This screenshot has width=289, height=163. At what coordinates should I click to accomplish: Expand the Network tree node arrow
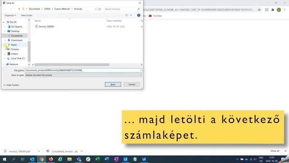pos(3,64)
